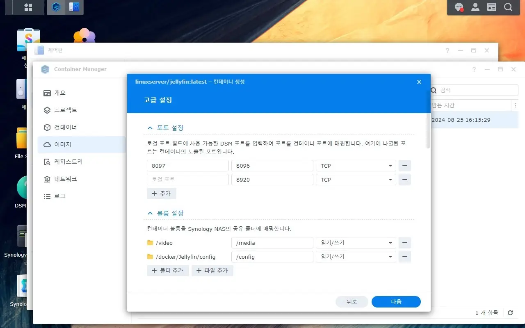
Task: Click the magnifier search icon top right
Action: [508, 7]
